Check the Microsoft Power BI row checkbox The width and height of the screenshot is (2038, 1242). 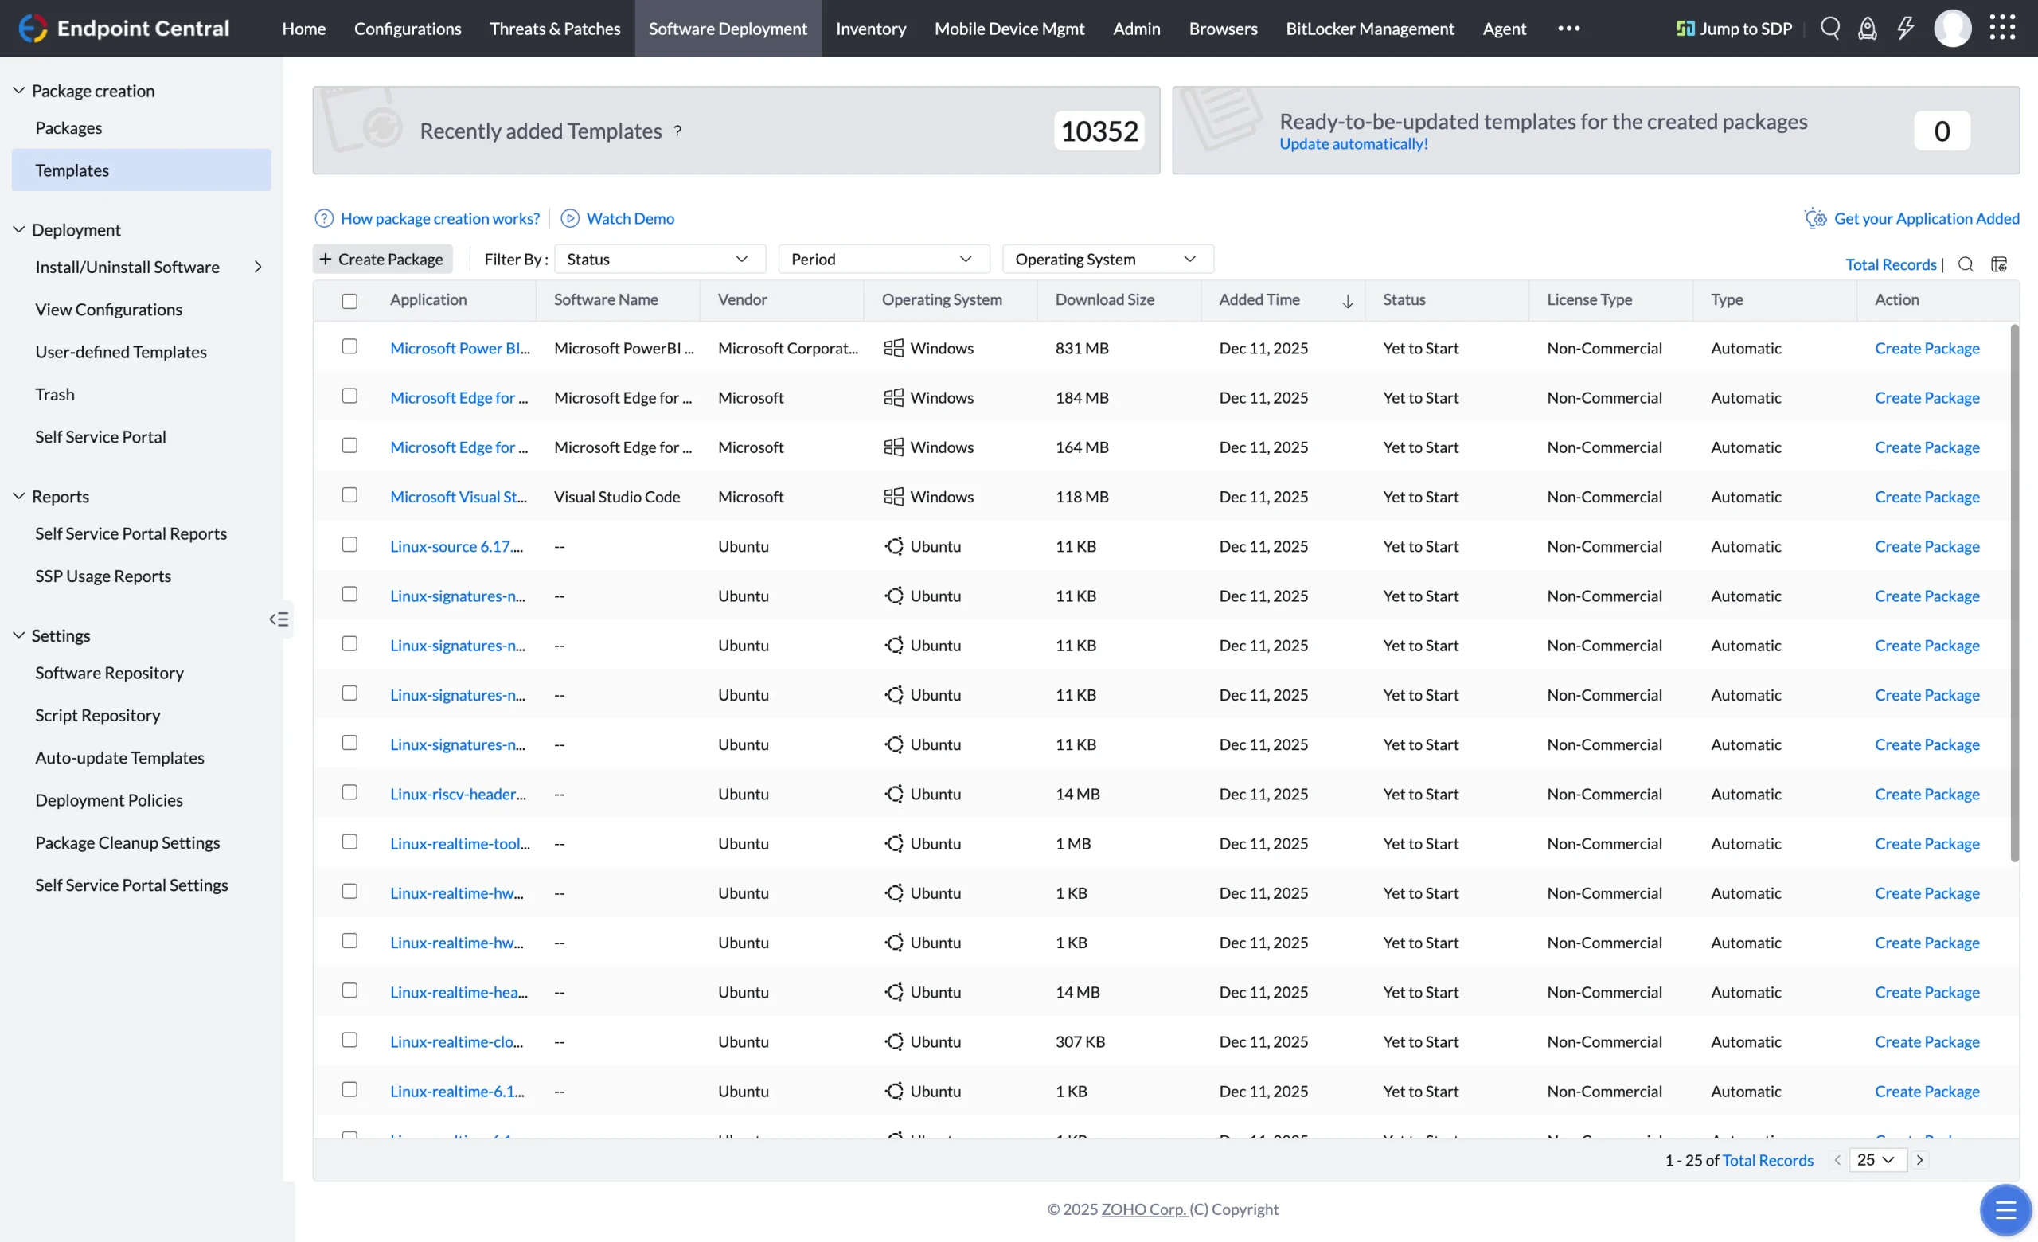[349, 346]
